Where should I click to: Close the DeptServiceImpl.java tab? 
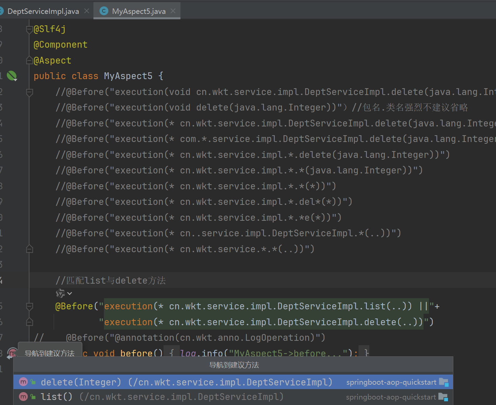[87, 11]
